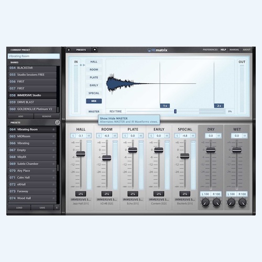Mute the DRY channel
Screen dimensions: 262x262
219,136
